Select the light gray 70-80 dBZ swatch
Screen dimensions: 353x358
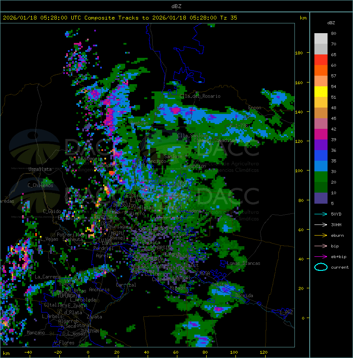[x=321, y=38]
